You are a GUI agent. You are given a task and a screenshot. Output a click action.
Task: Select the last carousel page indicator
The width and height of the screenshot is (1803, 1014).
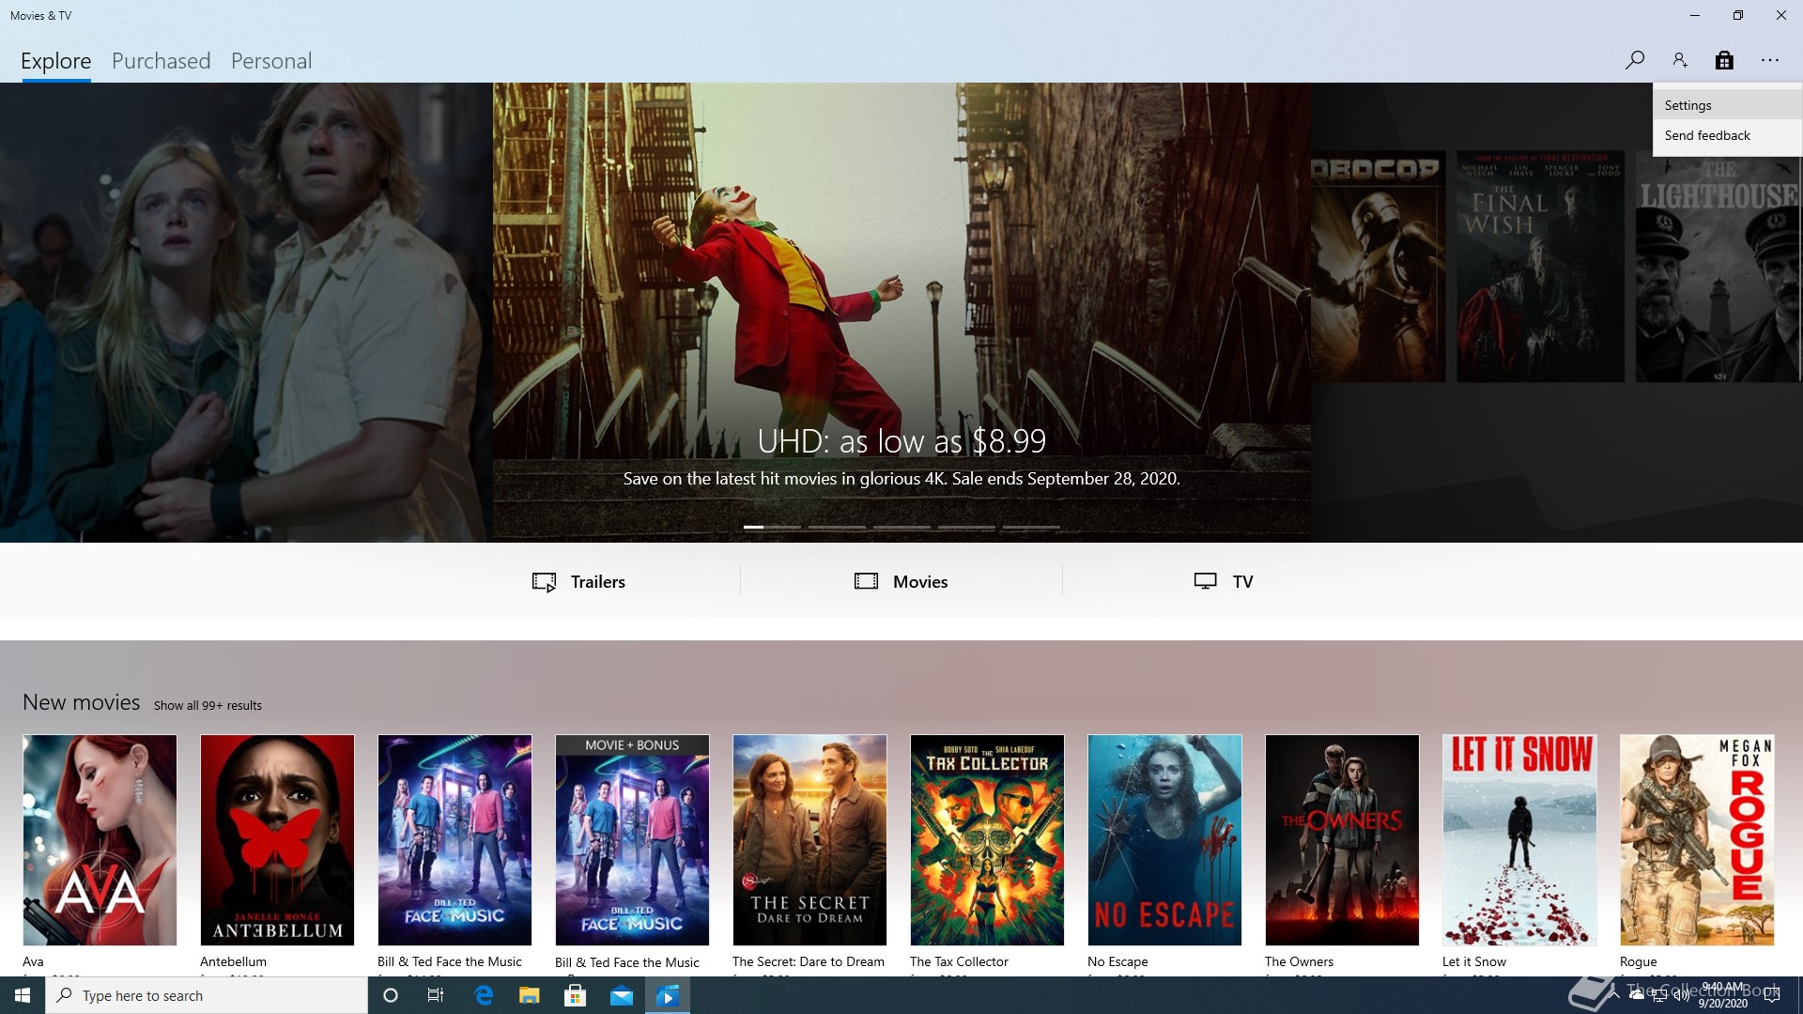tap(1031, 527)
